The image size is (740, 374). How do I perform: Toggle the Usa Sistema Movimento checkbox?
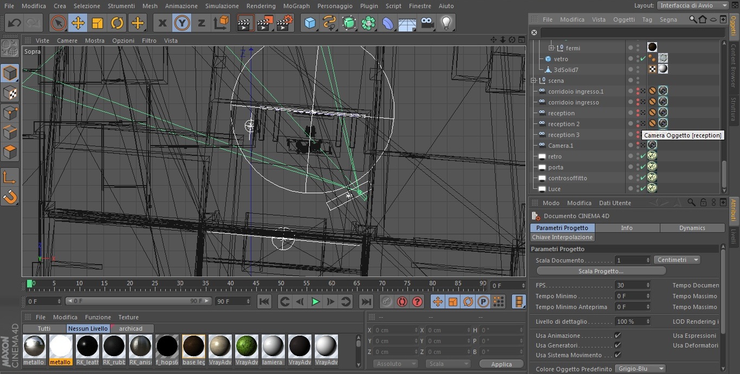pos(618,355)
